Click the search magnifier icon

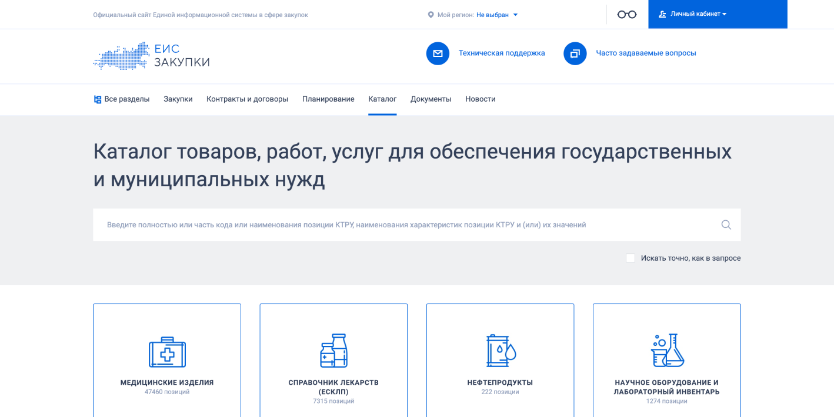coord(726,225)
